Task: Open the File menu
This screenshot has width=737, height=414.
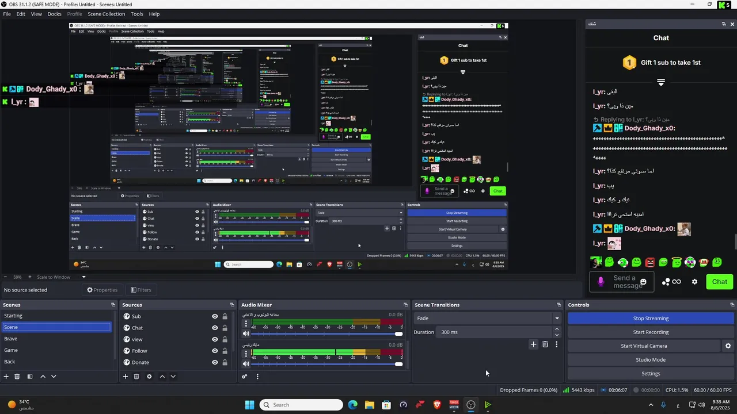Action: [7, 14]
